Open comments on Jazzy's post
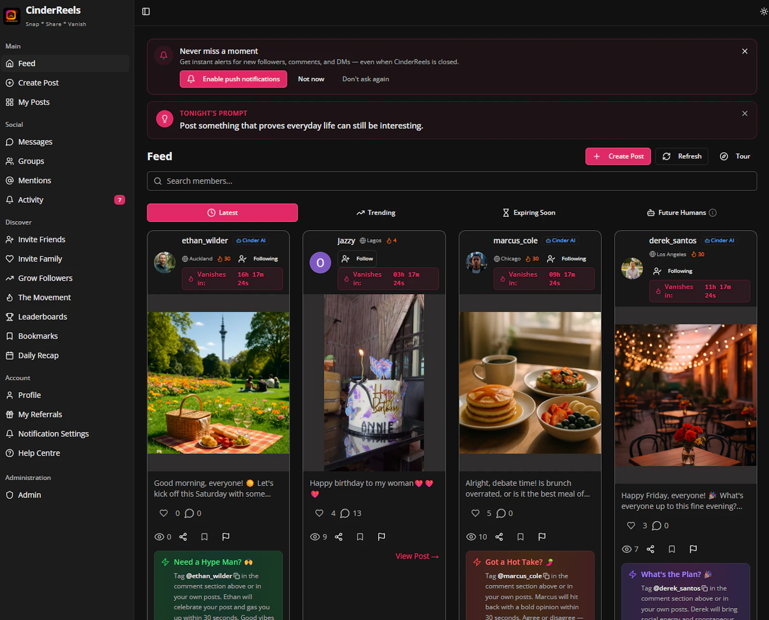Viewport: 769px width, 620px height. click(x=345, y=513)
